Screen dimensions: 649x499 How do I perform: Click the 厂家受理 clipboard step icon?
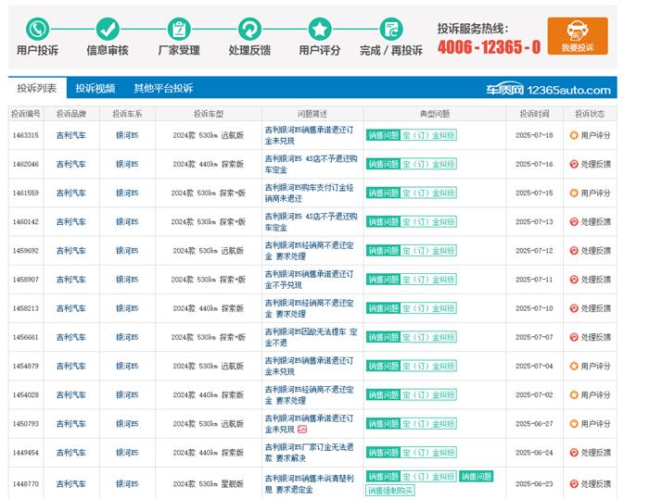tap(179, 29)
